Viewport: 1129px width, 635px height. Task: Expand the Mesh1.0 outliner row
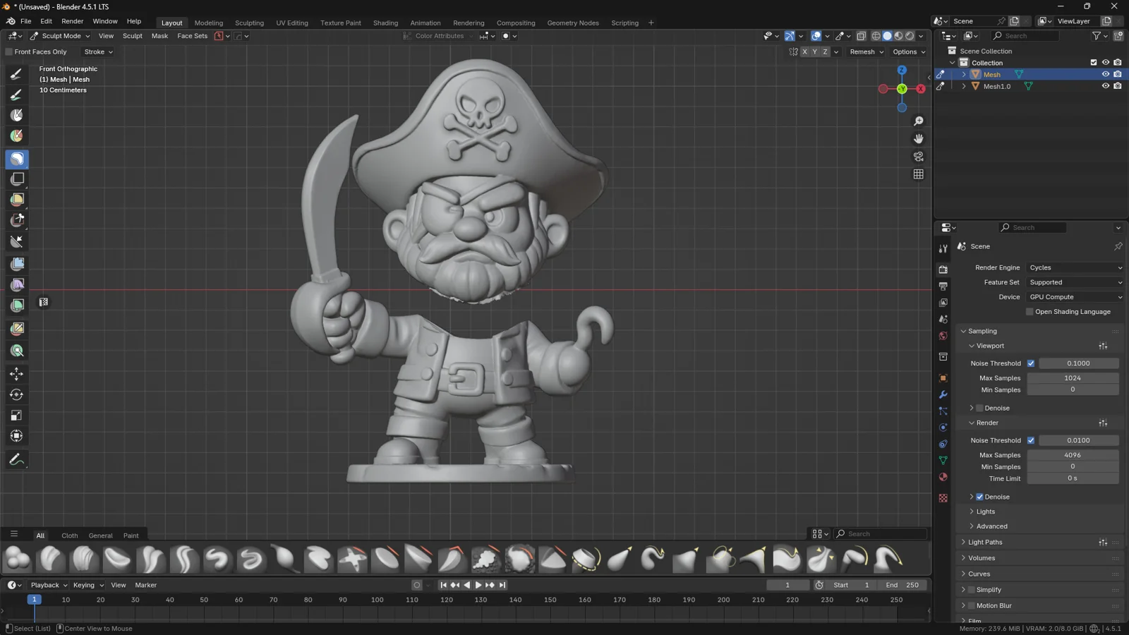pos(964,87)
